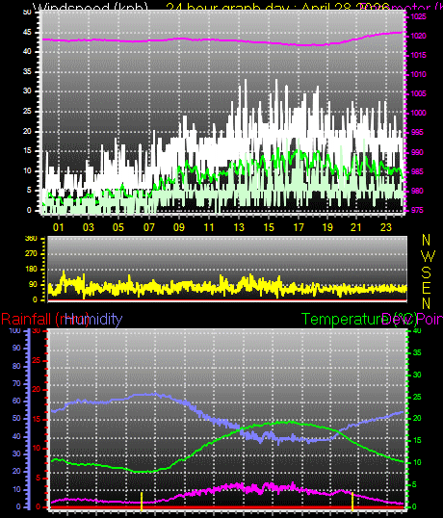Image resolution: width=443 pixels, height=518 pixels.
Task: Click the green Temperature (°C) legend label
Action: click(x=359, y=320)
